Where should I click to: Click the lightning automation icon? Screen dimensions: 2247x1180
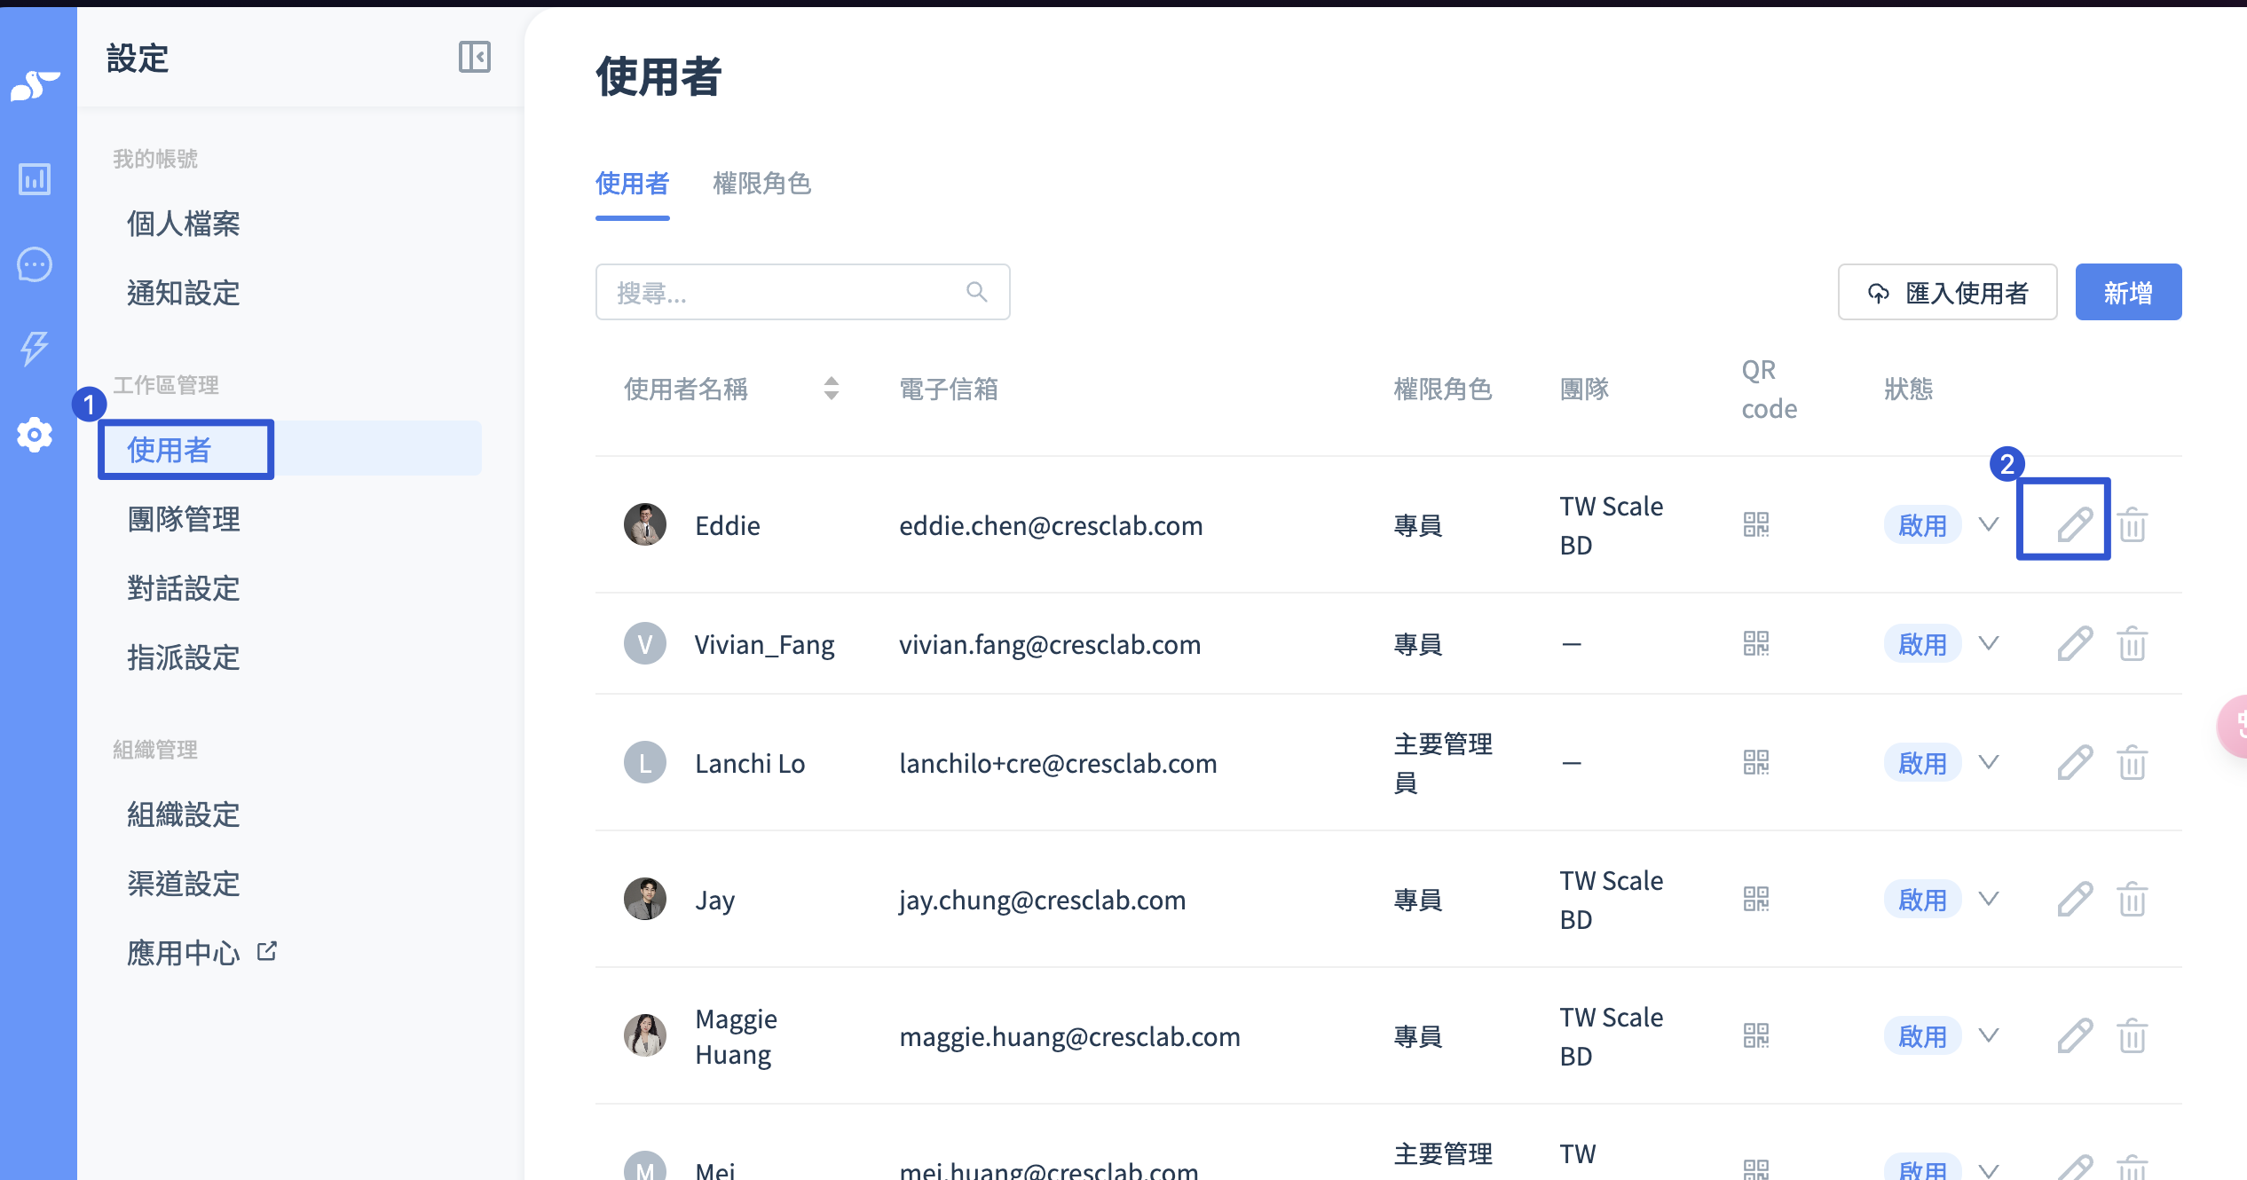tap(35, 348)
